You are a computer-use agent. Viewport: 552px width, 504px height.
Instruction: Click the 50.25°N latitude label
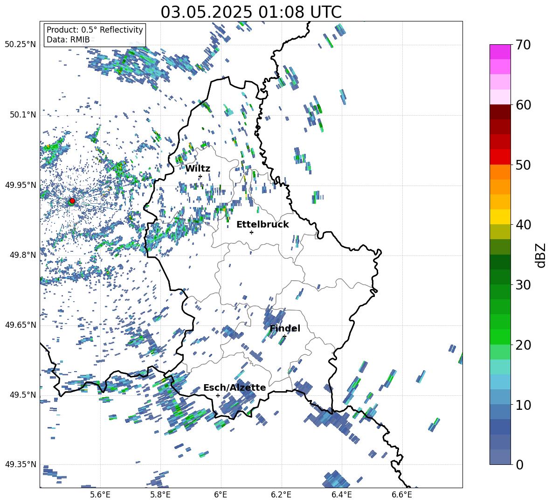click(x=21, y=45)
